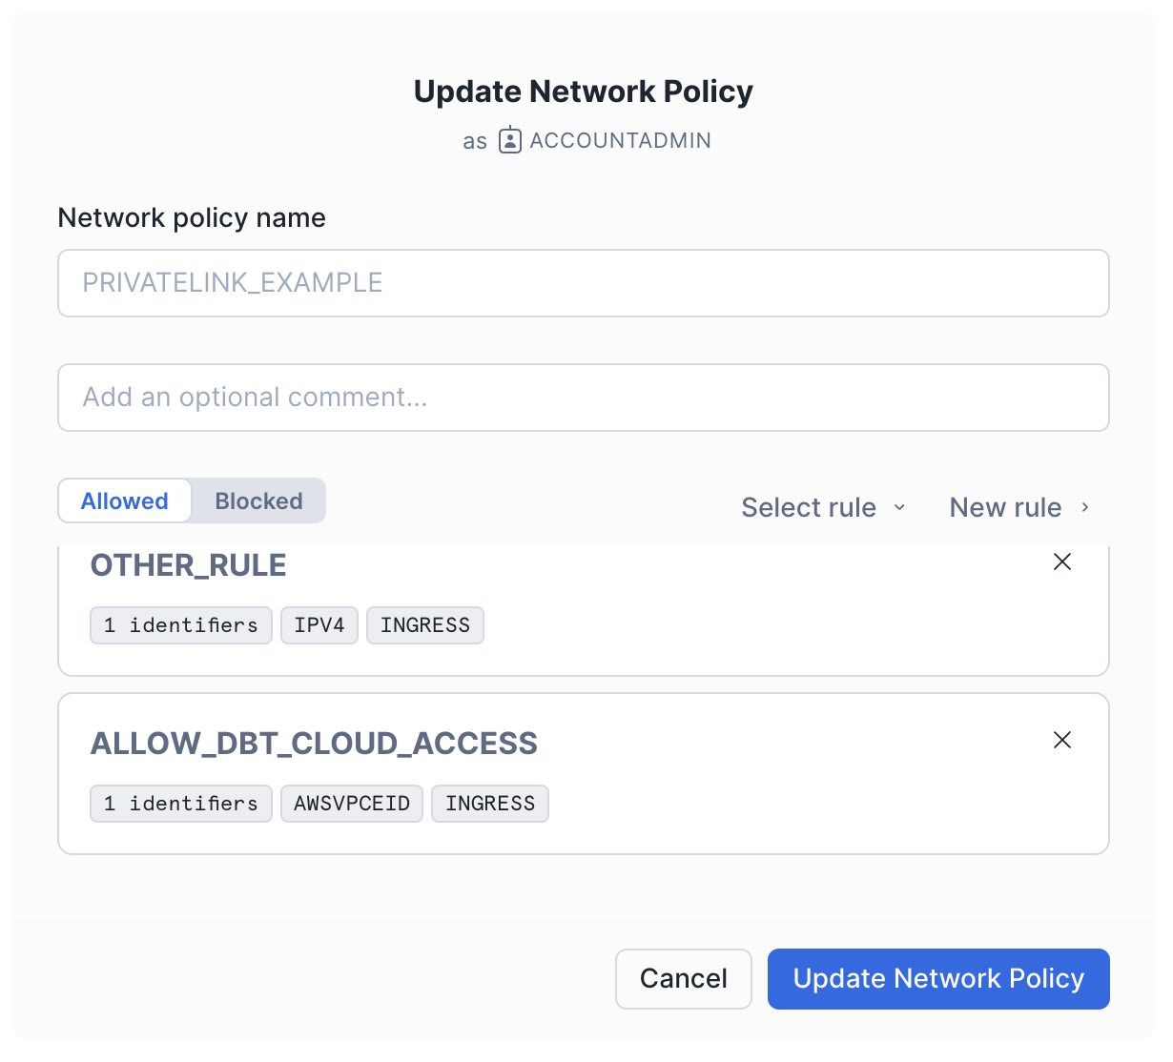Click the 1 identifiers badge on ALLOW_DBT_CLOUD_ACCESS
The height and width of the screenshot is (1062, 1173).
(180, 804)
